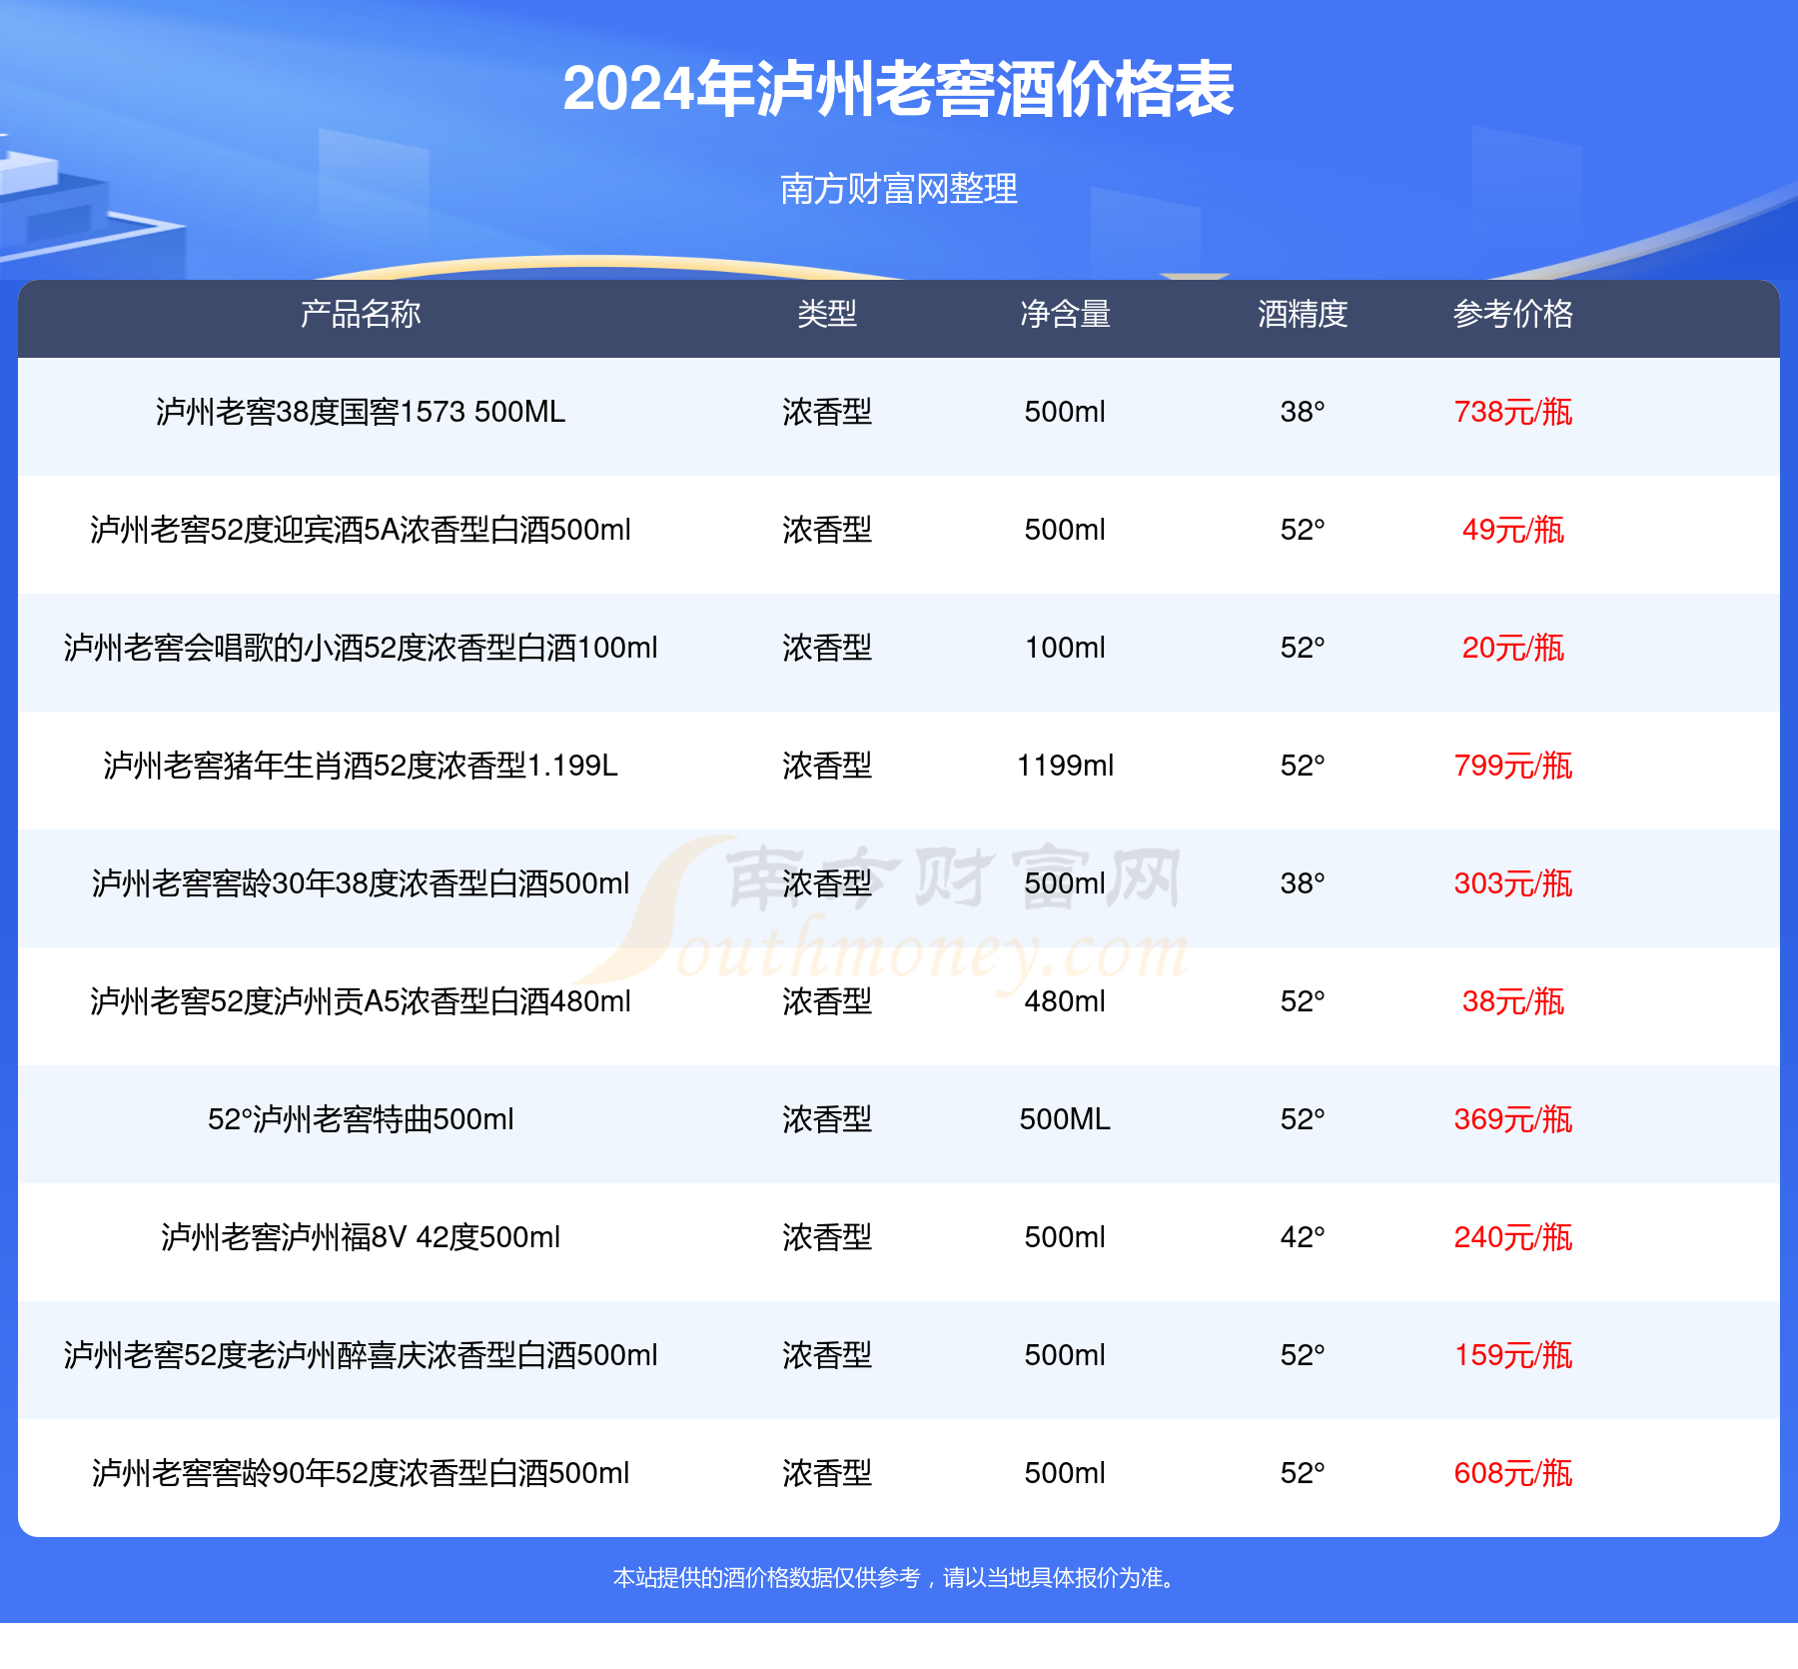Click price 369元/瓶
This screenshot has height=1669, width=1798.
coord(1513,1119)
